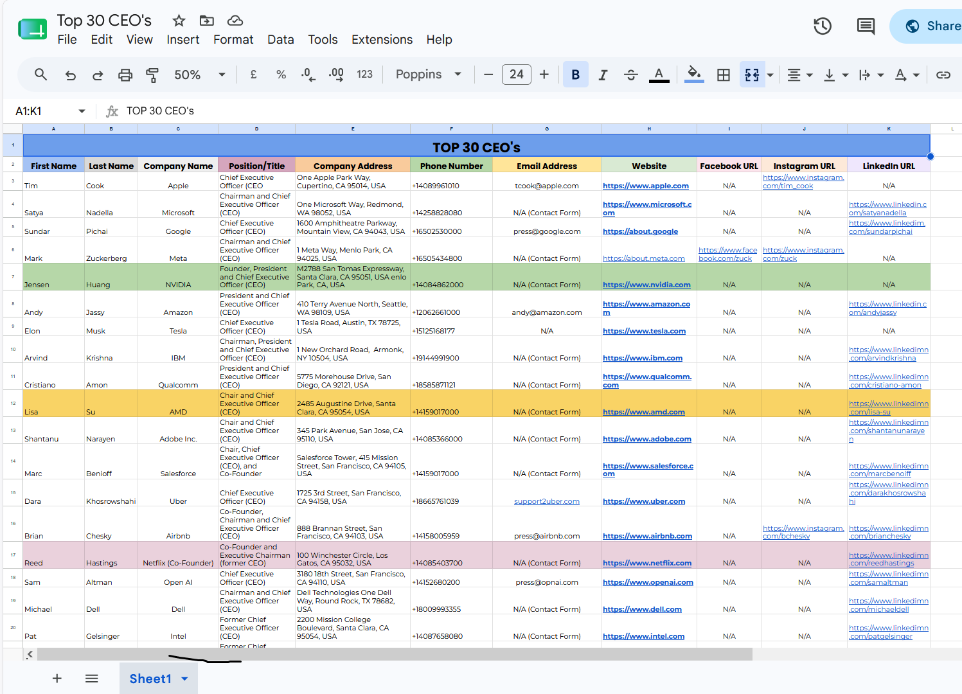This screenshot has height=694, width=962.
Task: Open the borders tool
Action: pos(724,75)
